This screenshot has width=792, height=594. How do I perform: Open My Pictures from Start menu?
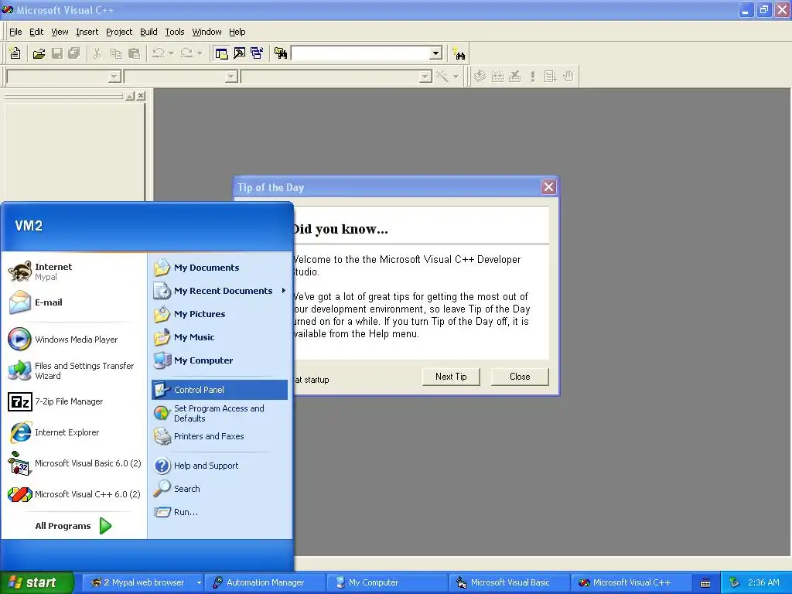219,314
